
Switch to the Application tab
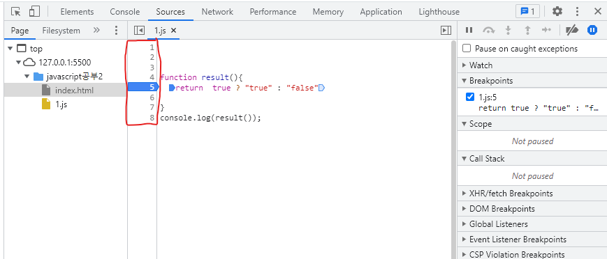pos(381,12)
